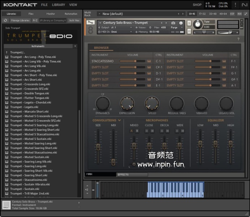Select Trumpet - Legato.nki in the file list
250x217 pixels.
pos(24,107)
